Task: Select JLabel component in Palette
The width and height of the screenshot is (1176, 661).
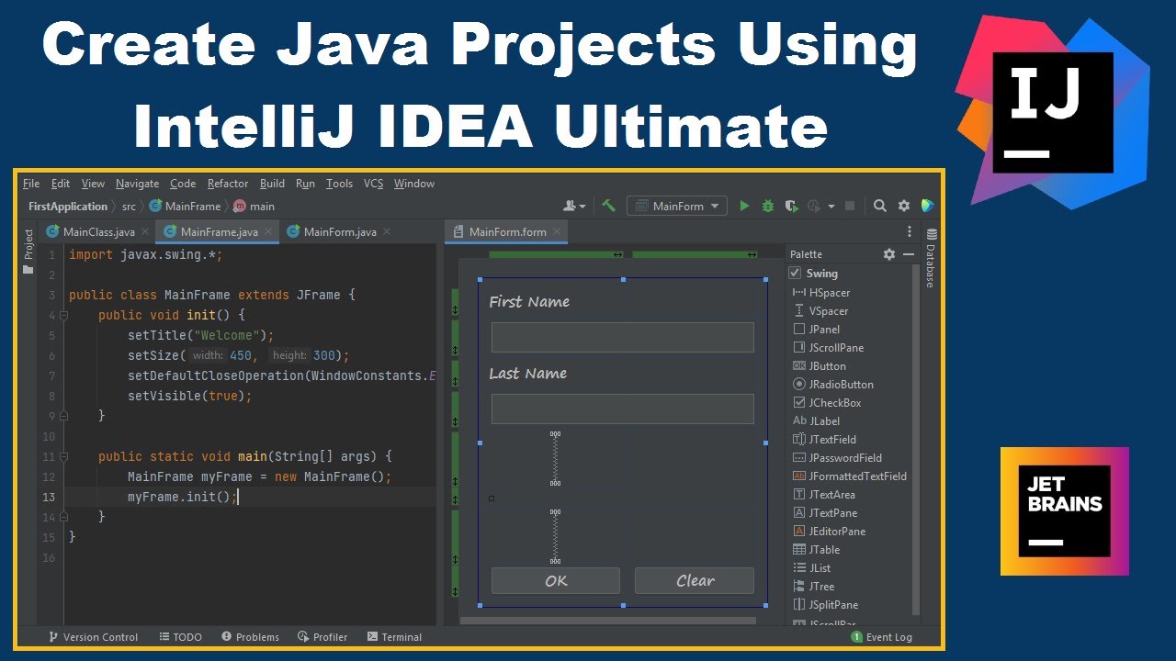Action: (816, 421)
